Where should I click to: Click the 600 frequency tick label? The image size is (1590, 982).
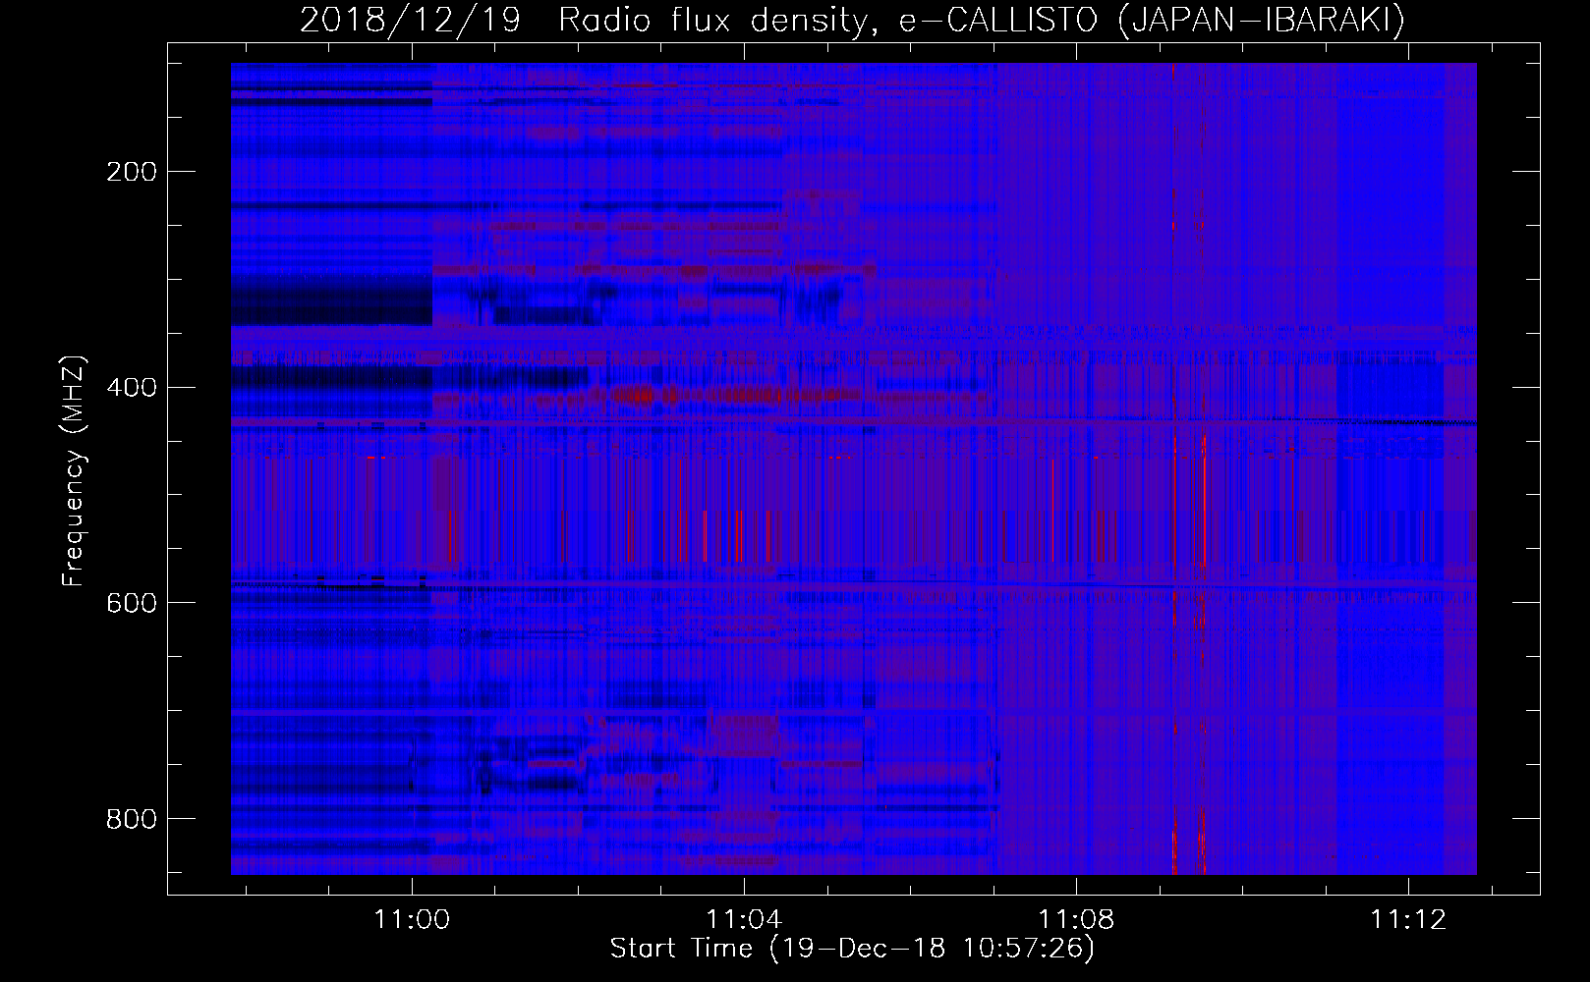(x=132, y=603)
